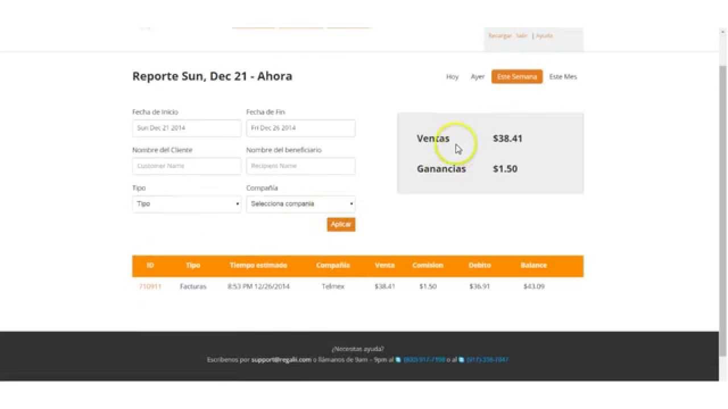Image resolution: width=728 pixels, height=409 pixels.
Task: Select the Este Semana report range
Action: (x=517, y=77)
